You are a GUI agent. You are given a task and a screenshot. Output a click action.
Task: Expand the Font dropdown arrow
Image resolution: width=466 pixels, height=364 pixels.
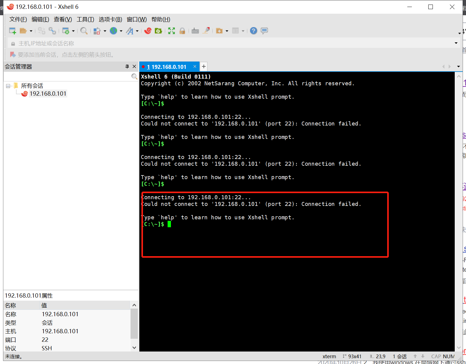click(x=137, y=31)
